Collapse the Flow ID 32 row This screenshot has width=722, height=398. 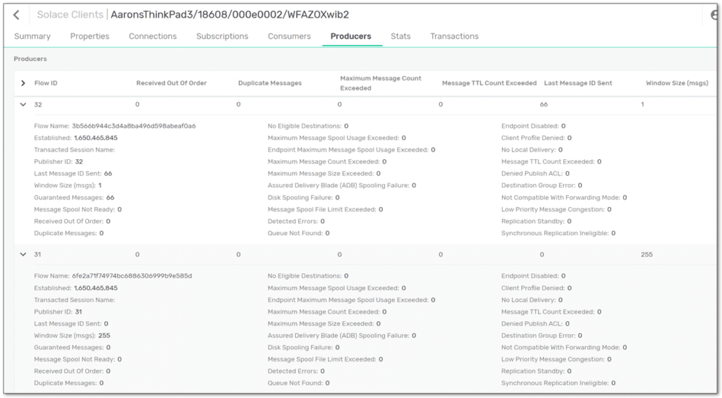[23, 104]
